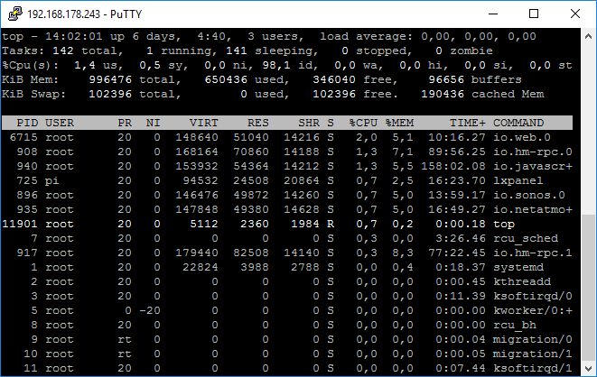Click the io.javascr+ command entry
Viewport: 597px width, 377px height.
tap(533, 166)
